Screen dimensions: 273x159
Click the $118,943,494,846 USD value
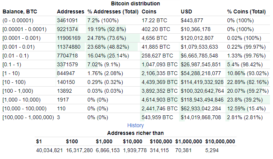202,99
